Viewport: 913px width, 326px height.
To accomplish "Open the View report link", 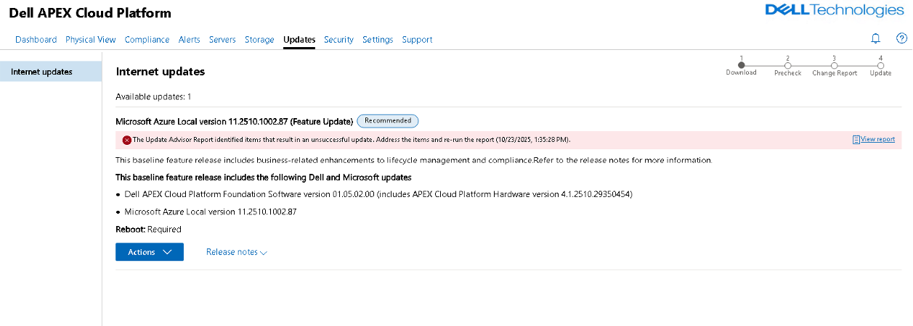I will [877, 139].
